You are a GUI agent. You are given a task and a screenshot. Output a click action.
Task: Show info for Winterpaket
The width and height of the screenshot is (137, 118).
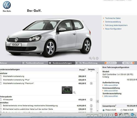91,100
